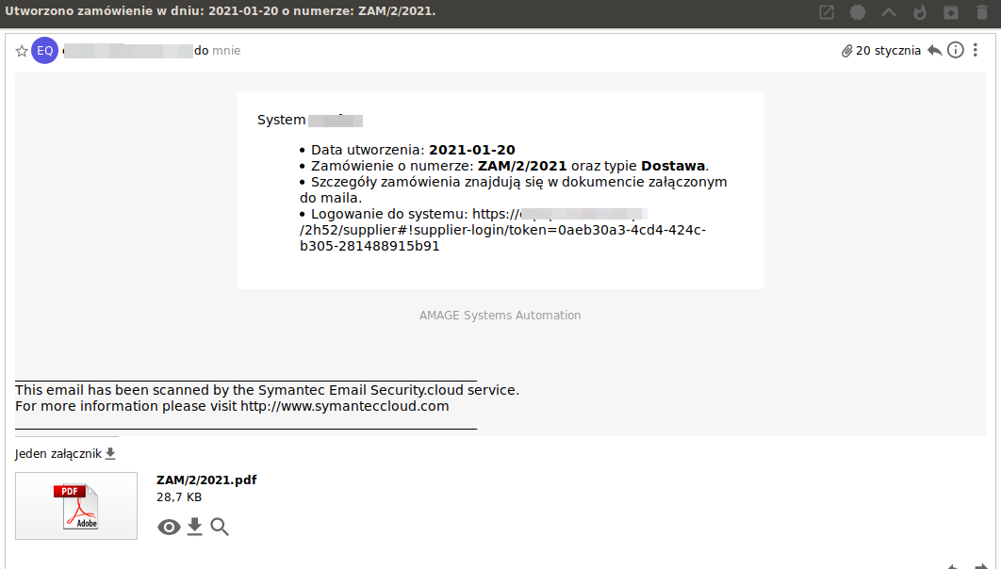This screenshot has height=569, width=1001.
Task: Click the ZAM/2/2021.pdf attachment thumbnail
Action: 76,505
